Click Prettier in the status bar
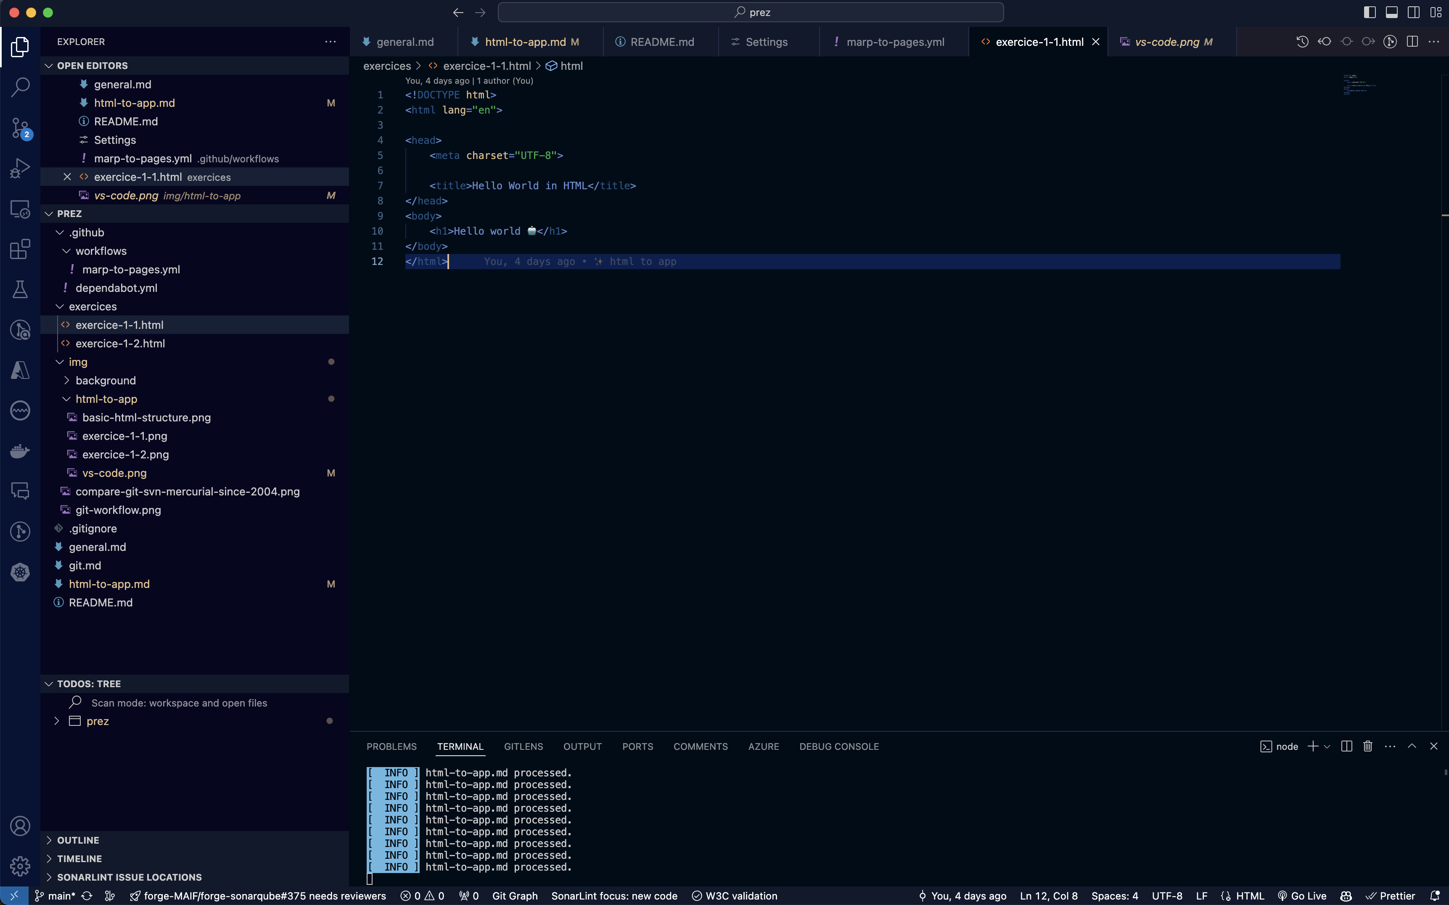1449x905 pixels. tap(1390, 896)
